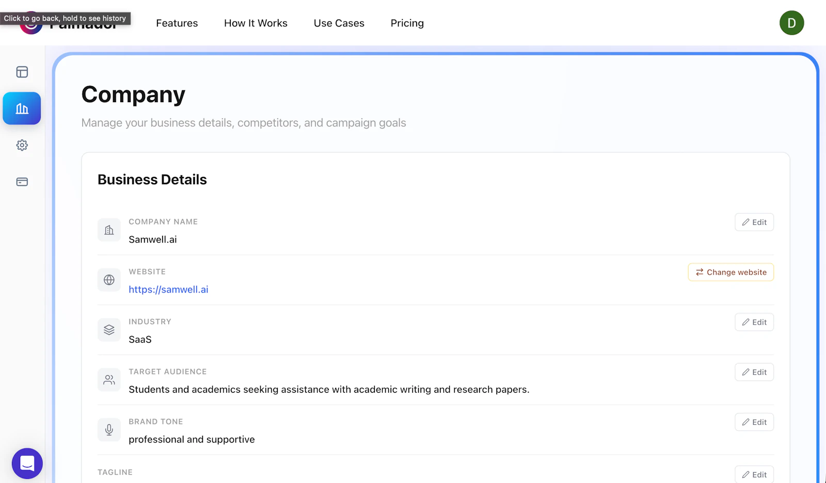Open the chat support widget
Viewport: 826px width, 483px height.
27,463
